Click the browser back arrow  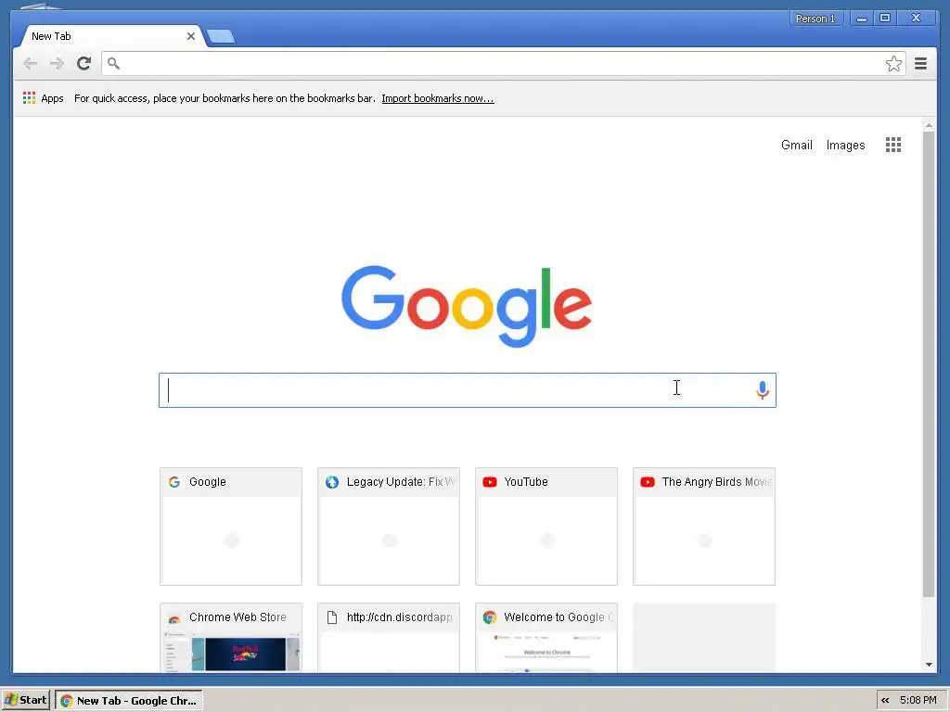pos(30,64)
